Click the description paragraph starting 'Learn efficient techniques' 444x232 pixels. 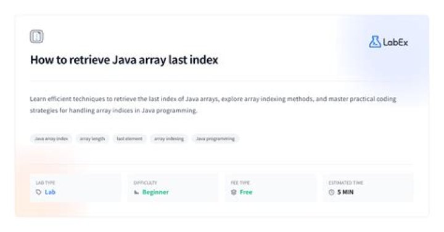pyautogui.click(x=213, y=105)
